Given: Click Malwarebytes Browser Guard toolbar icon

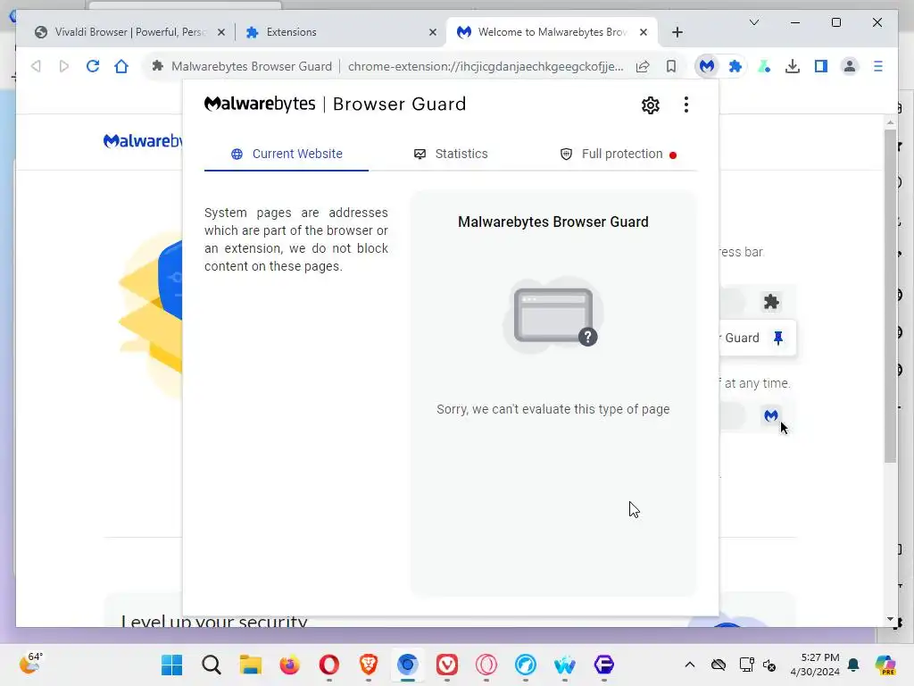Looking at the screenshot, I should pyautogui.click(x=707, y=66).
